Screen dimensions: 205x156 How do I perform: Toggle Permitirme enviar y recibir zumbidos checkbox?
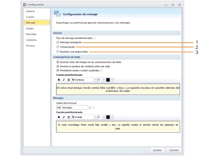pos(58,70)
